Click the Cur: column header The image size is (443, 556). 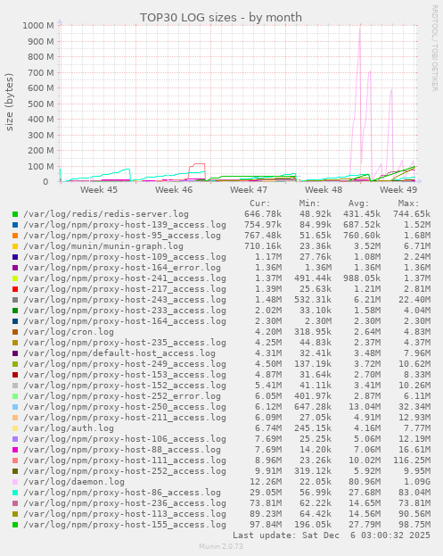260,203
